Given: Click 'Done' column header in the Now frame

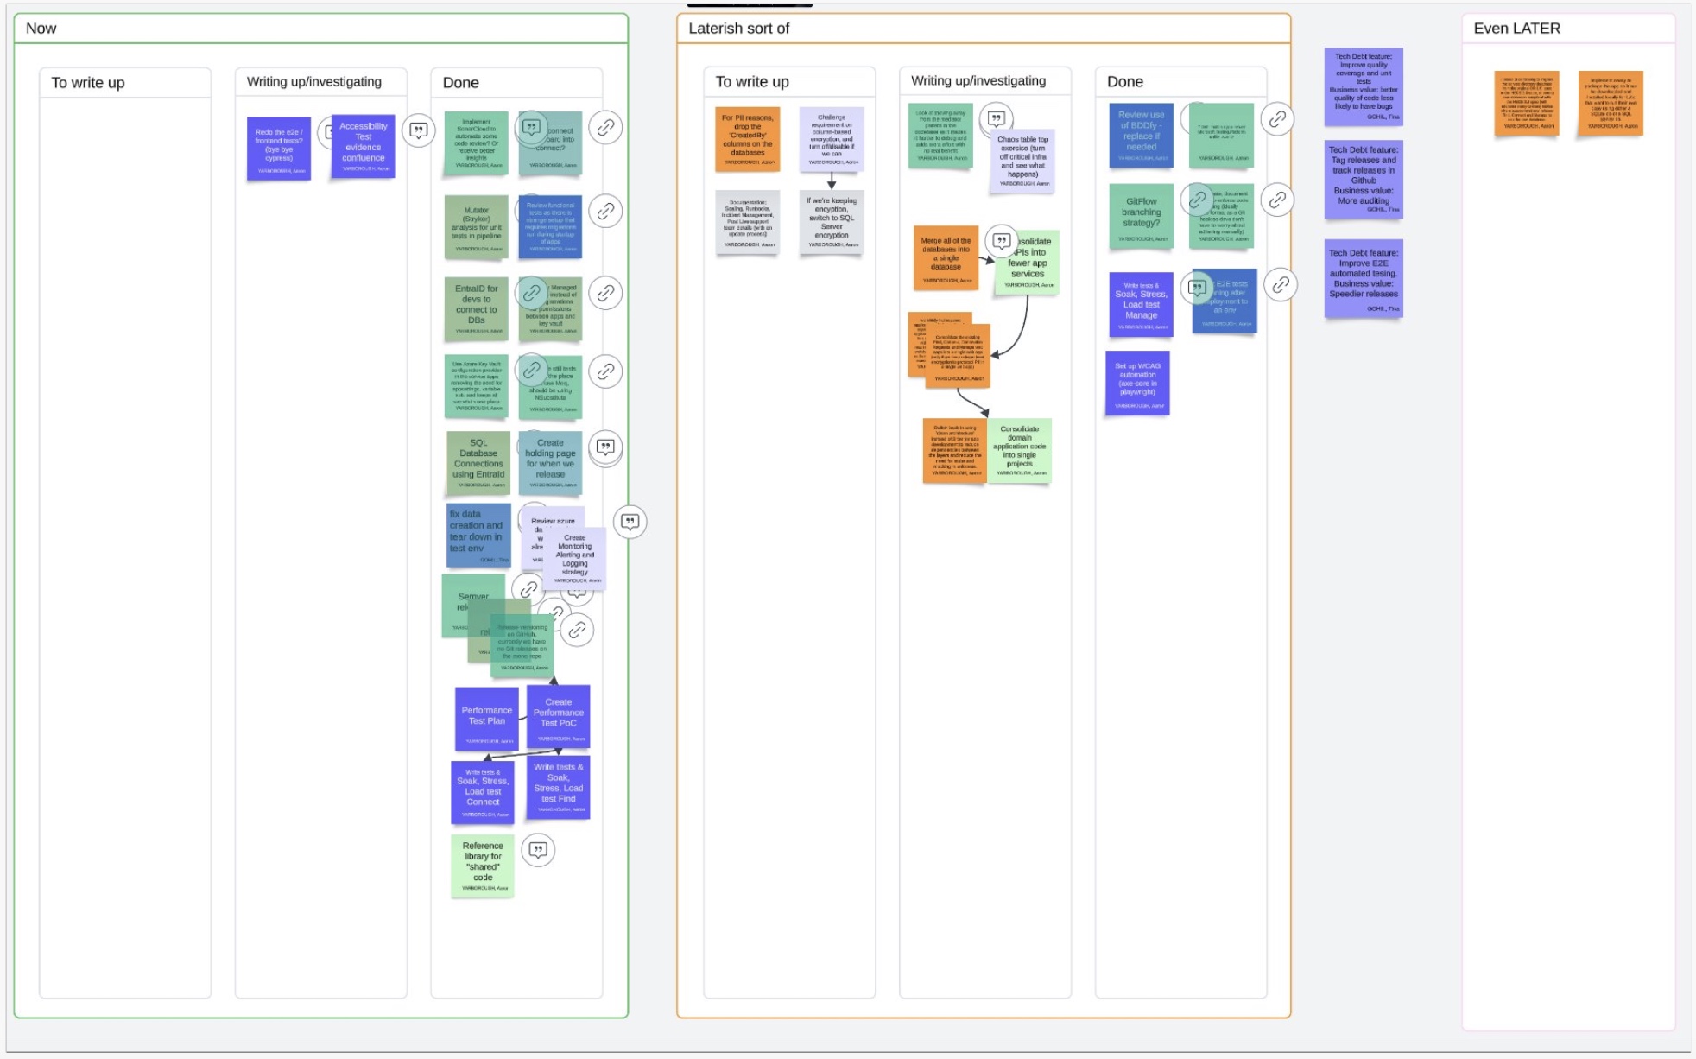Looking at the screenshot, I should click(461, 83).
